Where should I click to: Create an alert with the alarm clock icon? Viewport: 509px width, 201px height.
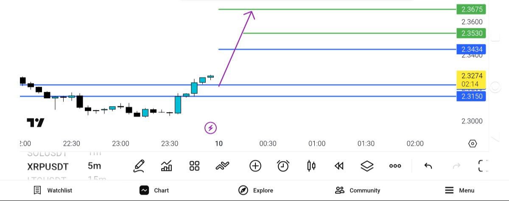pyautogui.click(x=283, y=166)
